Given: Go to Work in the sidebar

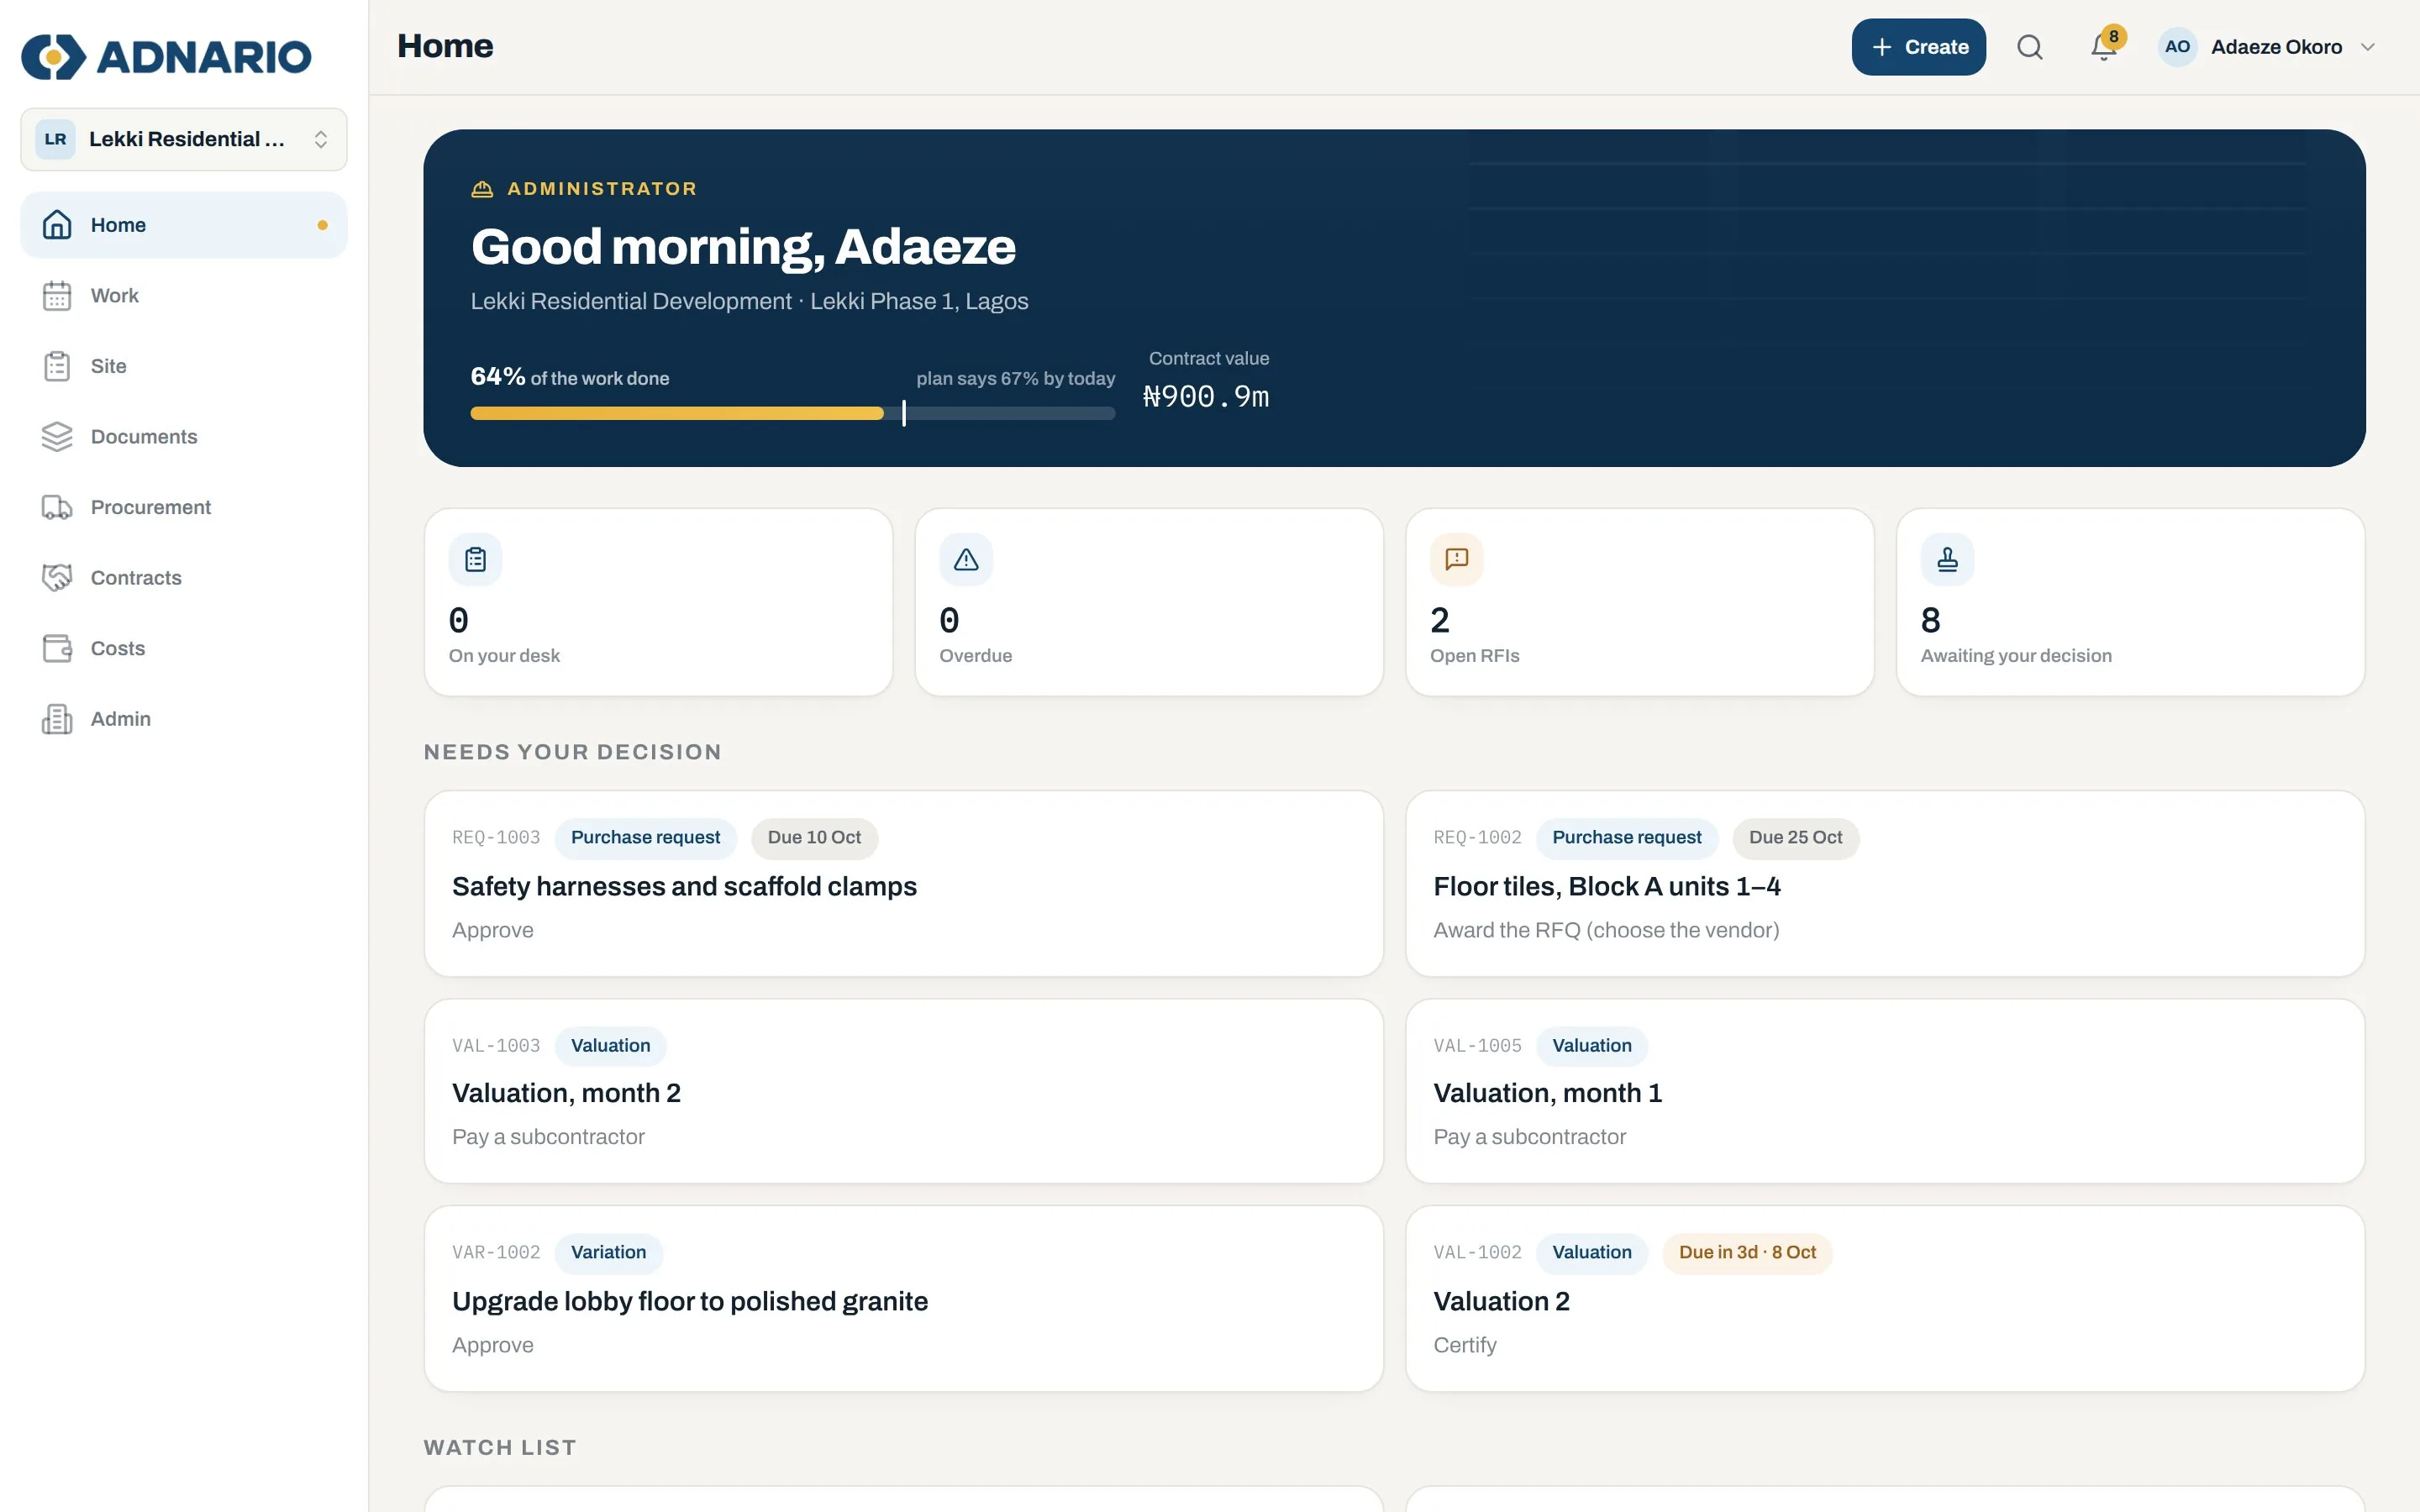Looking at the screenshot, I should click(184, 296).
